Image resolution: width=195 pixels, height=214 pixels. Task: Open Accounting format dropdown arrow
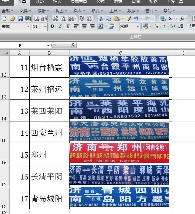pos(150,26)
